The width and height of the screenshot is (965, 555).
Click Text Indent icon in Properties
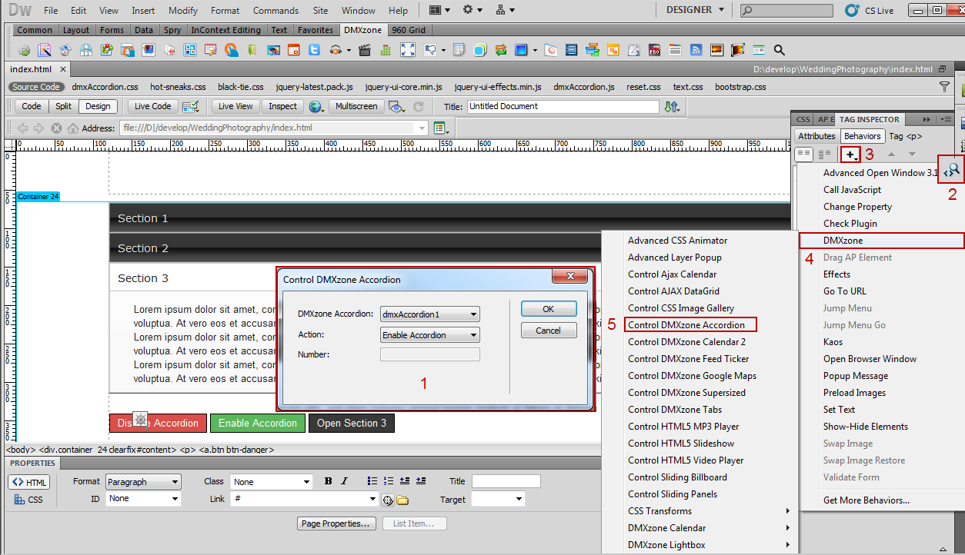point(421,481)
